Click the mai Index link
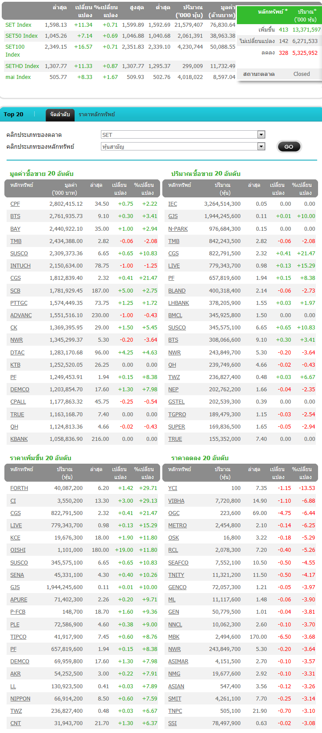 (x=18, y=77)
